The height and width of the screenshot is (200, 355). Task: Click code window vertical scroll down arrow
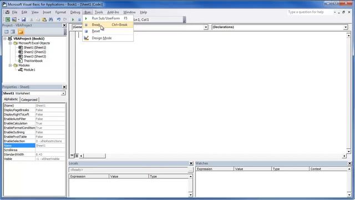349,151
